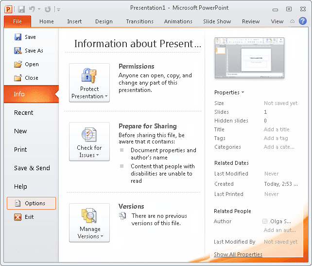Expand the Properties dropdown
Screen dimensions: 312x266
[229, 92]
